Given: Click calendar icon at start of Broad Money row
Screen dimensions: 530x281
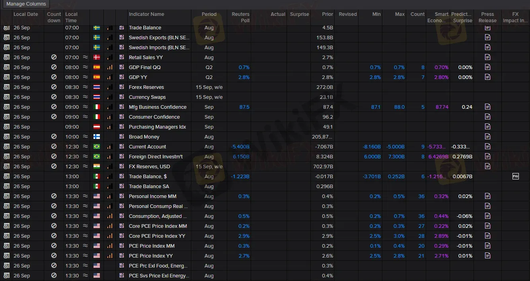Looking at the screenshot, I should pyautogui.click(x=6, y=137).
